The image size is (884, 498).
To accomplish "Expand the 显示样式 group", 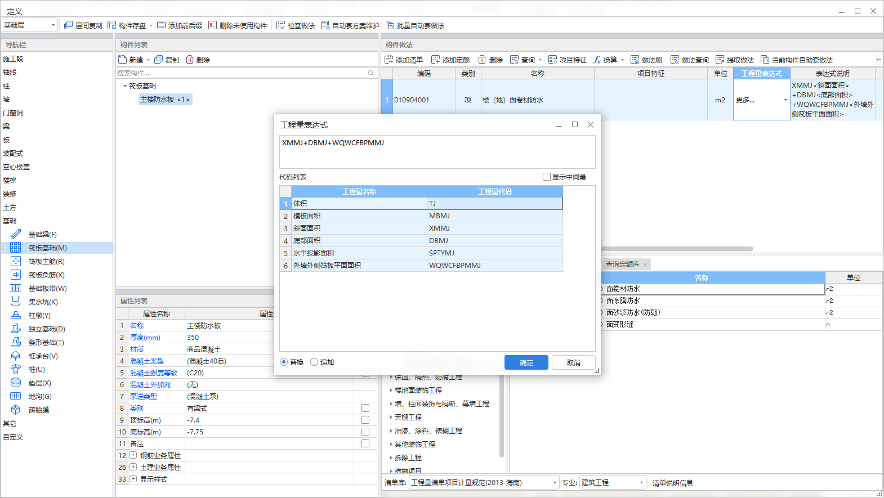I will (x=133, y=479).
